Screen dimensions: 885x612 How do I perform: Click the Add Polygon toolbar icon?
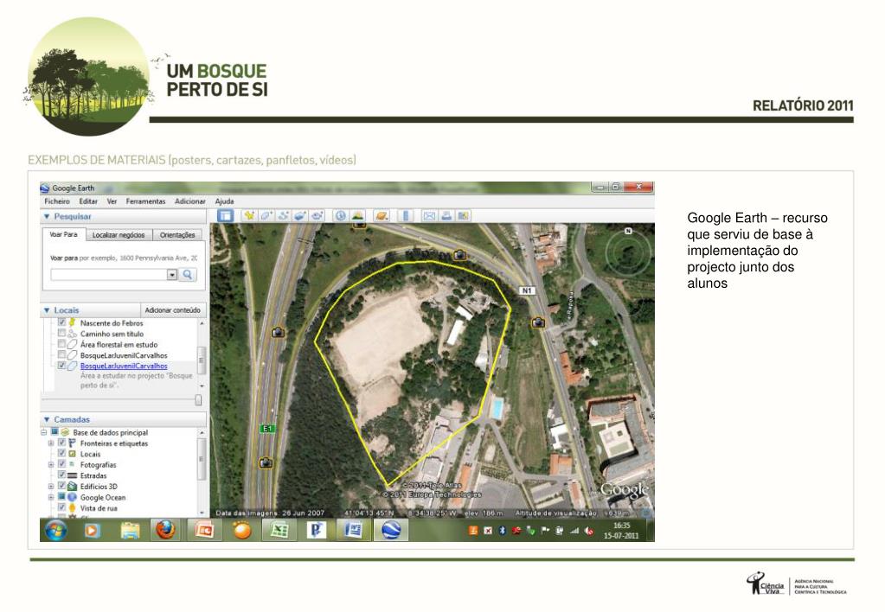pyautogui.click(x=266, y=216)
